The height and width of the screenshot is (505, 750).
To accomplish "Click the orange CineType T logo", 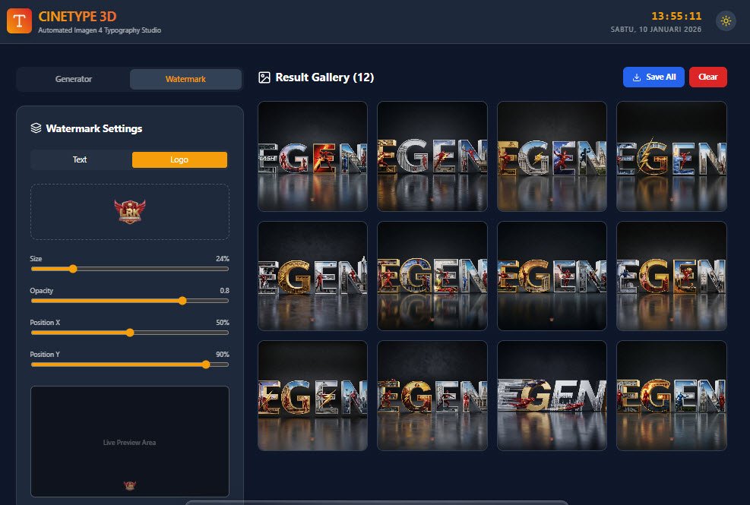I will [19, 21].
